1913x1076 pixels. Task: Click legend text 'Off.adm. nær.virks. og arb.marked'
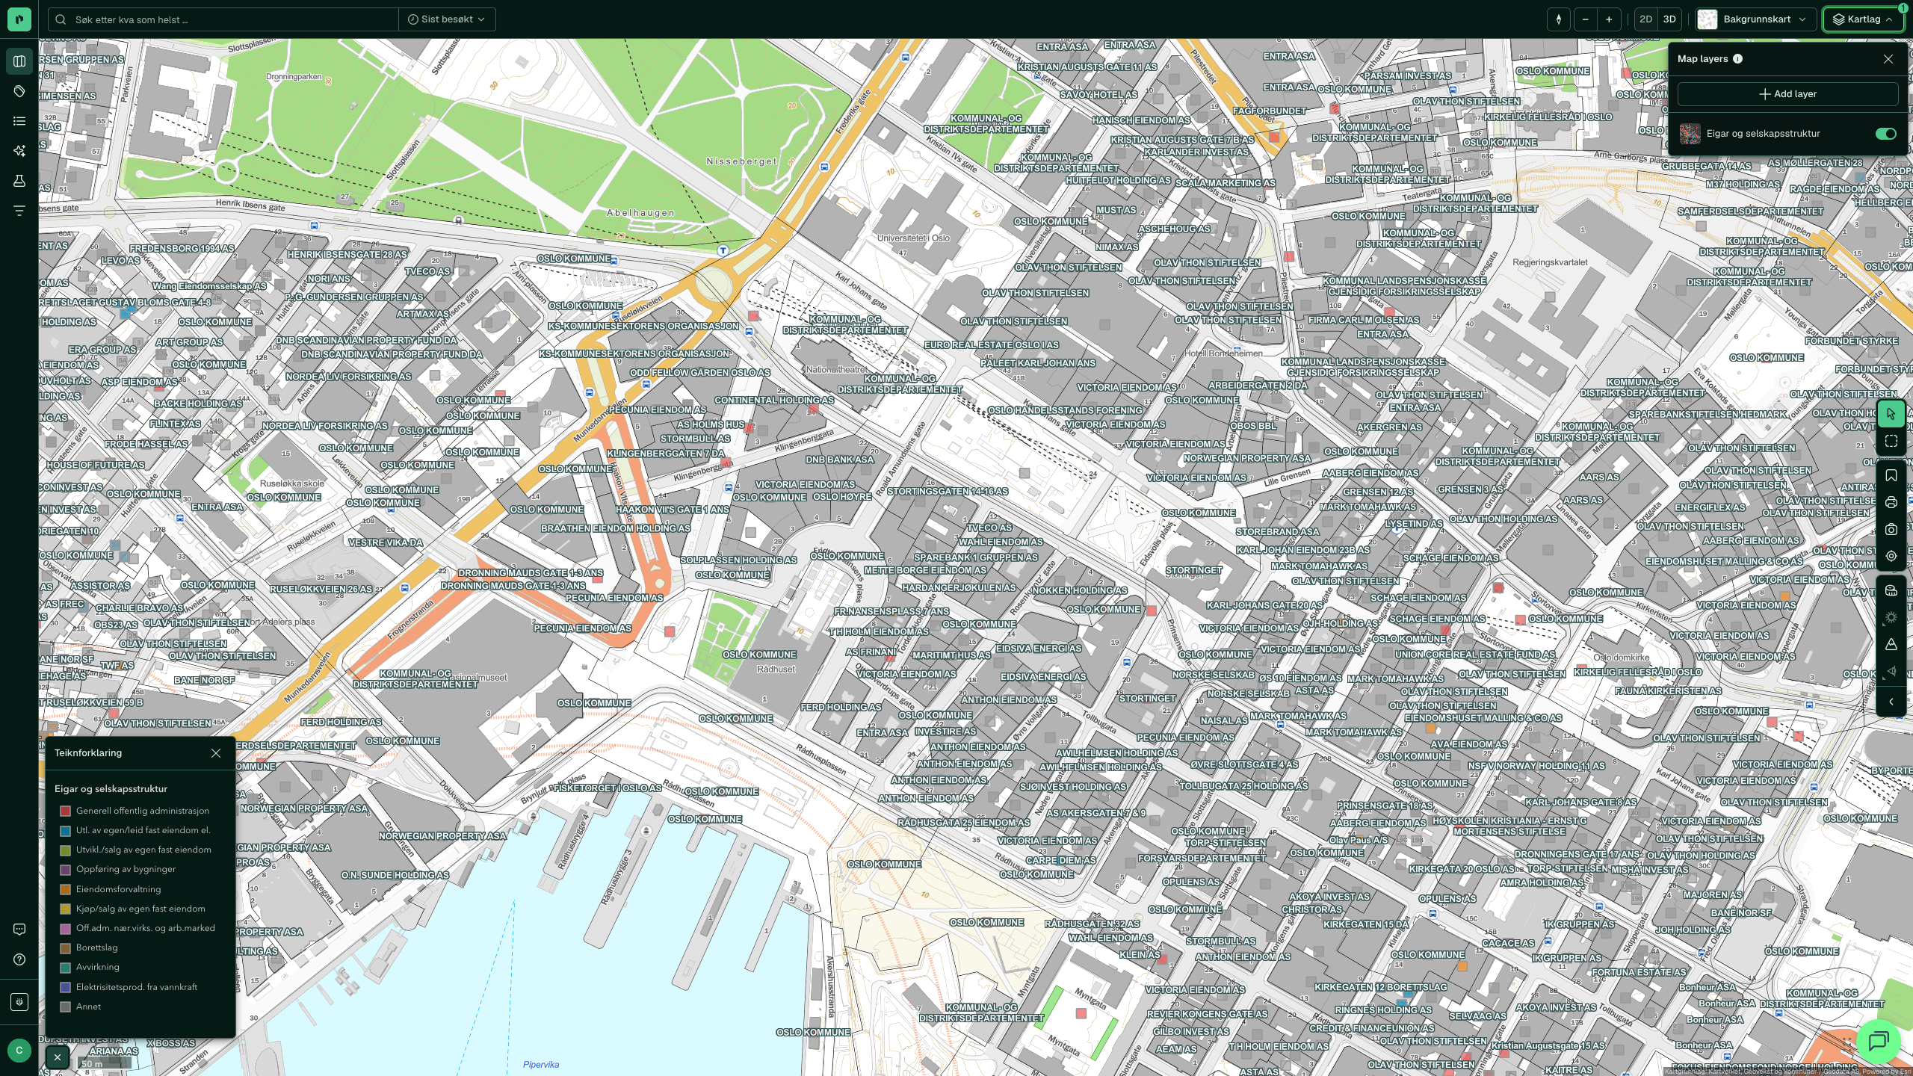click(x=145, y=928)
